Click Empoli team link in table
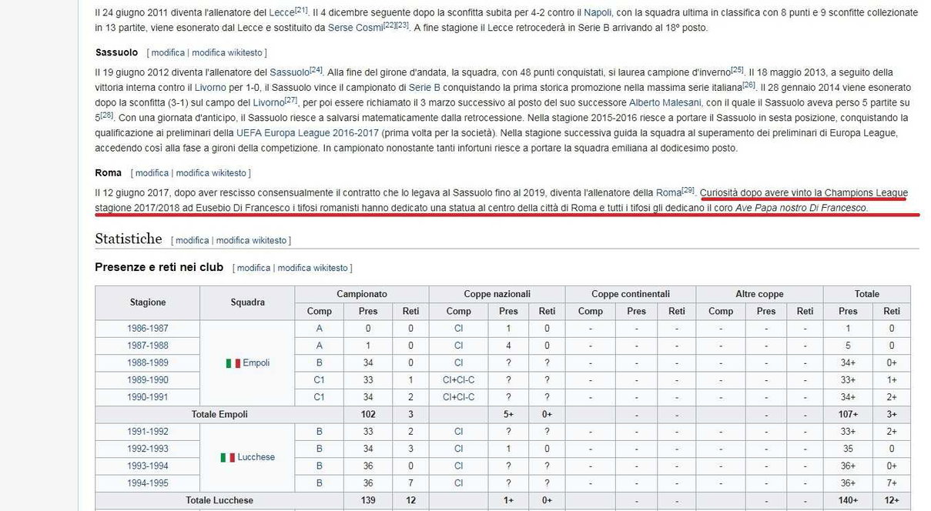 coord(256,363)
